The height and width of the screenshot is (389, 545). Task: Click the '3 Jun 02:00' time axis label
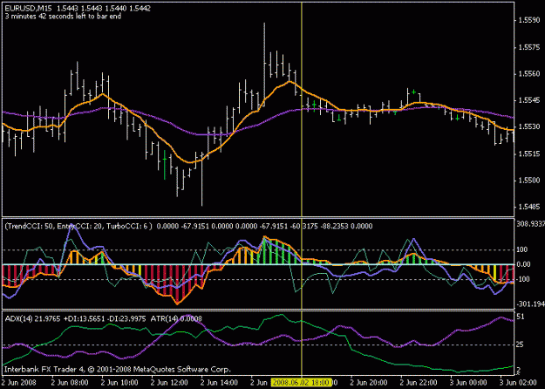[x=518, y=383]
